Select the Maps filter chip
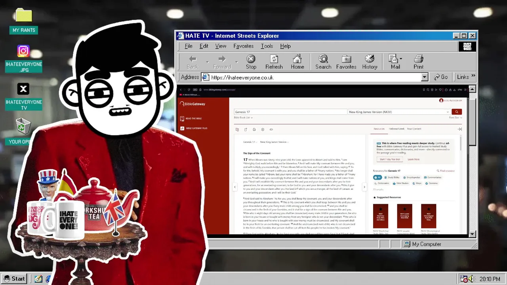 click(x=417, y=183)
